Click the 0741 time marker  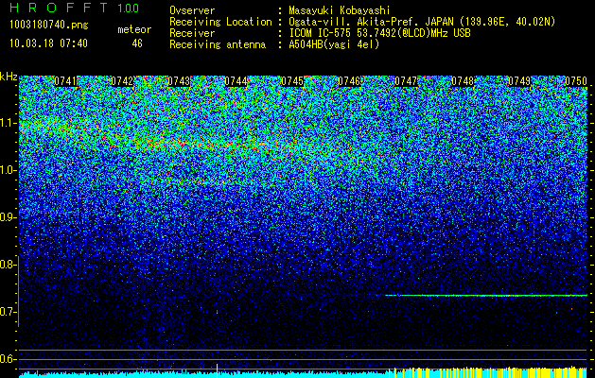click(x=65, y=81)
